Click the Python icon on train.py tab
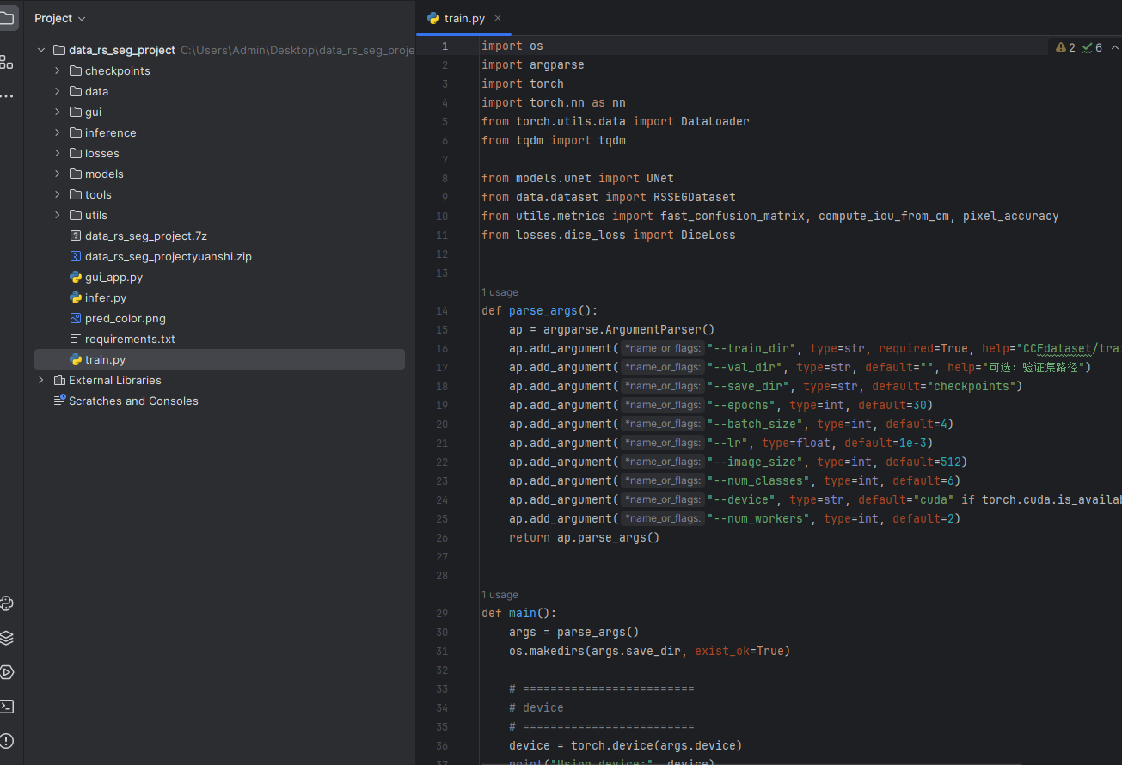1122x765 pixels. pyautogui.click(x=433, y=18)
